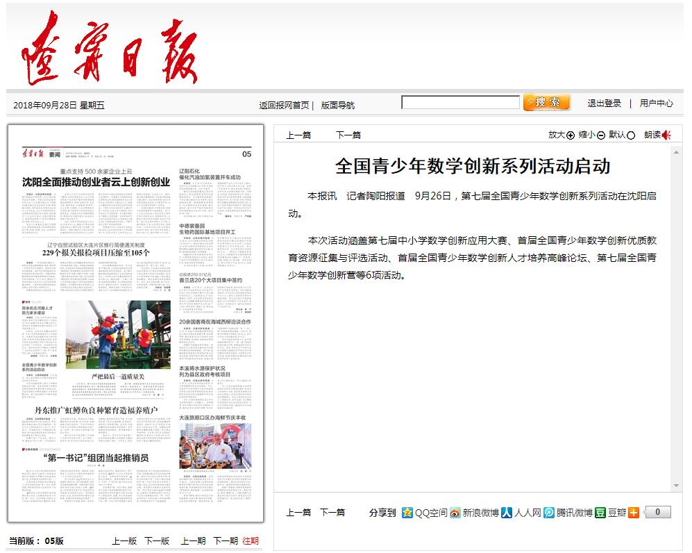692x553 pixels.
Task: Click the 缩小 zoom-out minus icon
Action: click(x=600, y=135)
